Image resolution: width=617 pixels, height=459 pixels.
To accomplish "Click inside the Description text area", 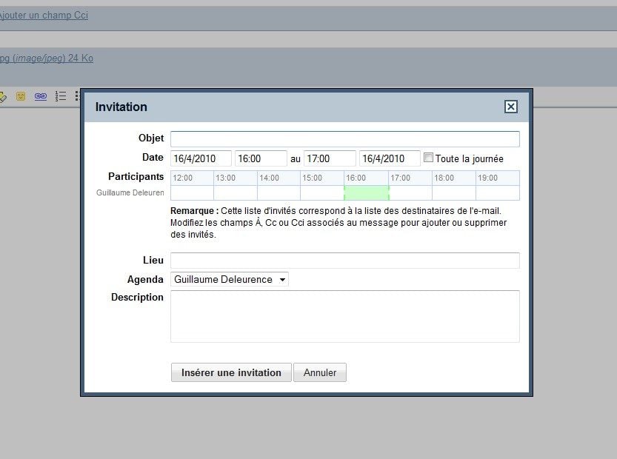I will pos(344,316).
